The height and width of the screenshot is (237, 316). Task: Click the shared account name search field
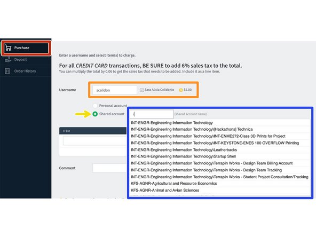click(152, 114)
